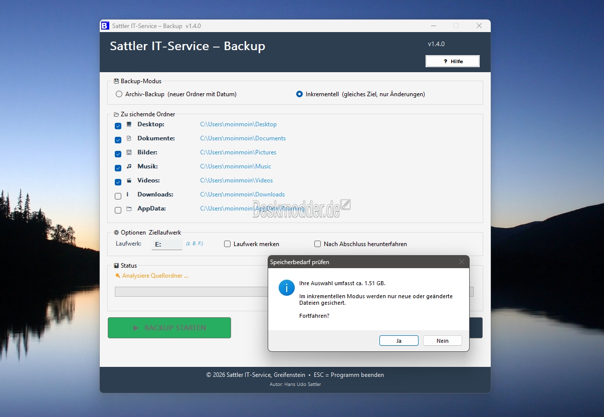Enable the AppData folder checkbox
604x417 pixels.
(118, 210)
